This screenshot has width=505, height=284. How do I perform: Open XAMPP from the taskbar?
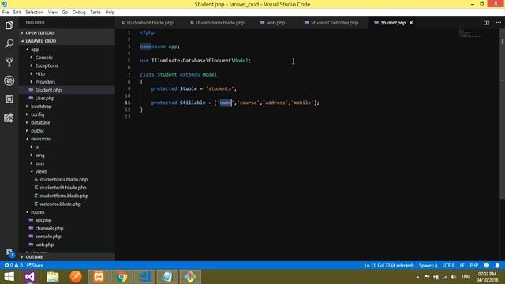tap(99, 277)
